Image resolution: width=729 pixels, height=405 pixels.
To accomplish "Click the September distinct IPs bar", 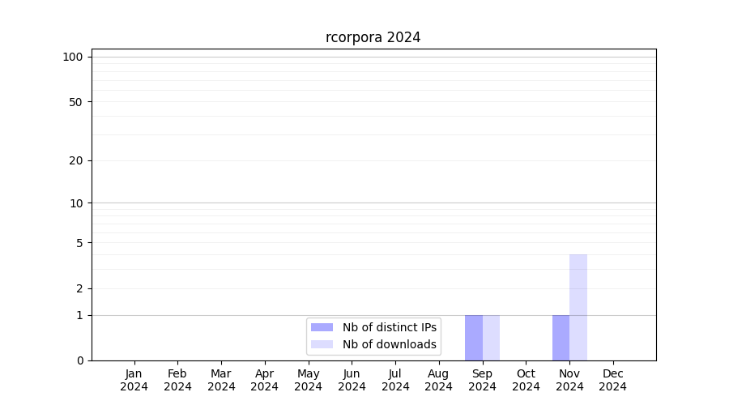I will click(x=473, y=338).
